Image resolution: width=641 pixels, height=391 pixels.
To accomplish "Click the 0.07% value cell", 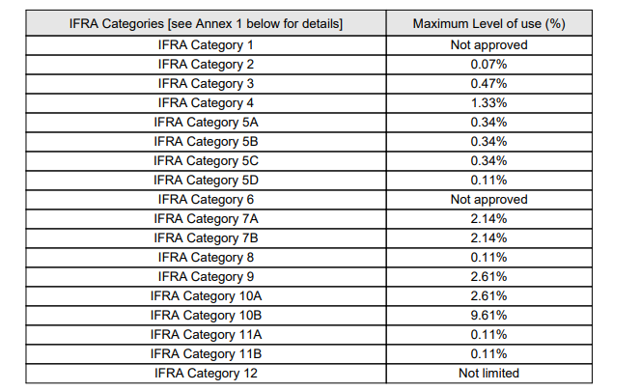I will tap(488, 64).
